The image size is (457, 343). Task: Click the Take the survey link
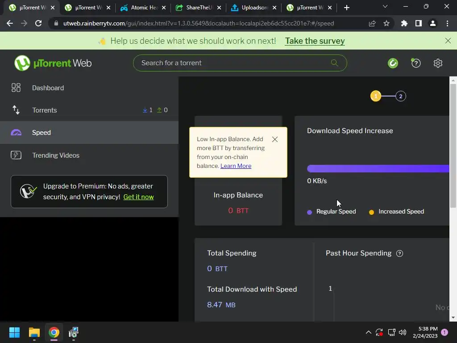coord(315,41)
